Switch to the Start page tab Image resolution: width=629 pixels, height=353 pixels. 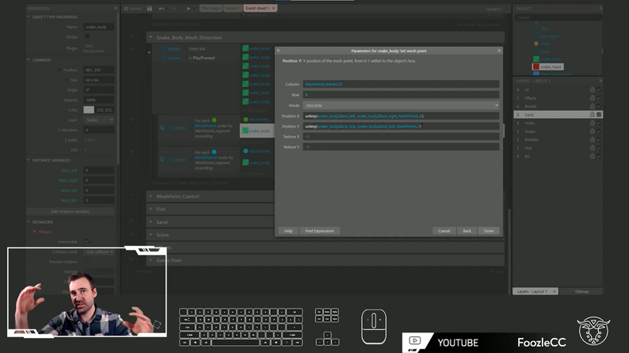point(211,9)
